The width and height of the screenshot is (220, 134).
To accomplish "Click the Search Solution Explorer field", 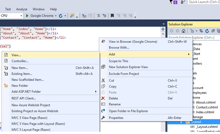I will coord(194,37).
